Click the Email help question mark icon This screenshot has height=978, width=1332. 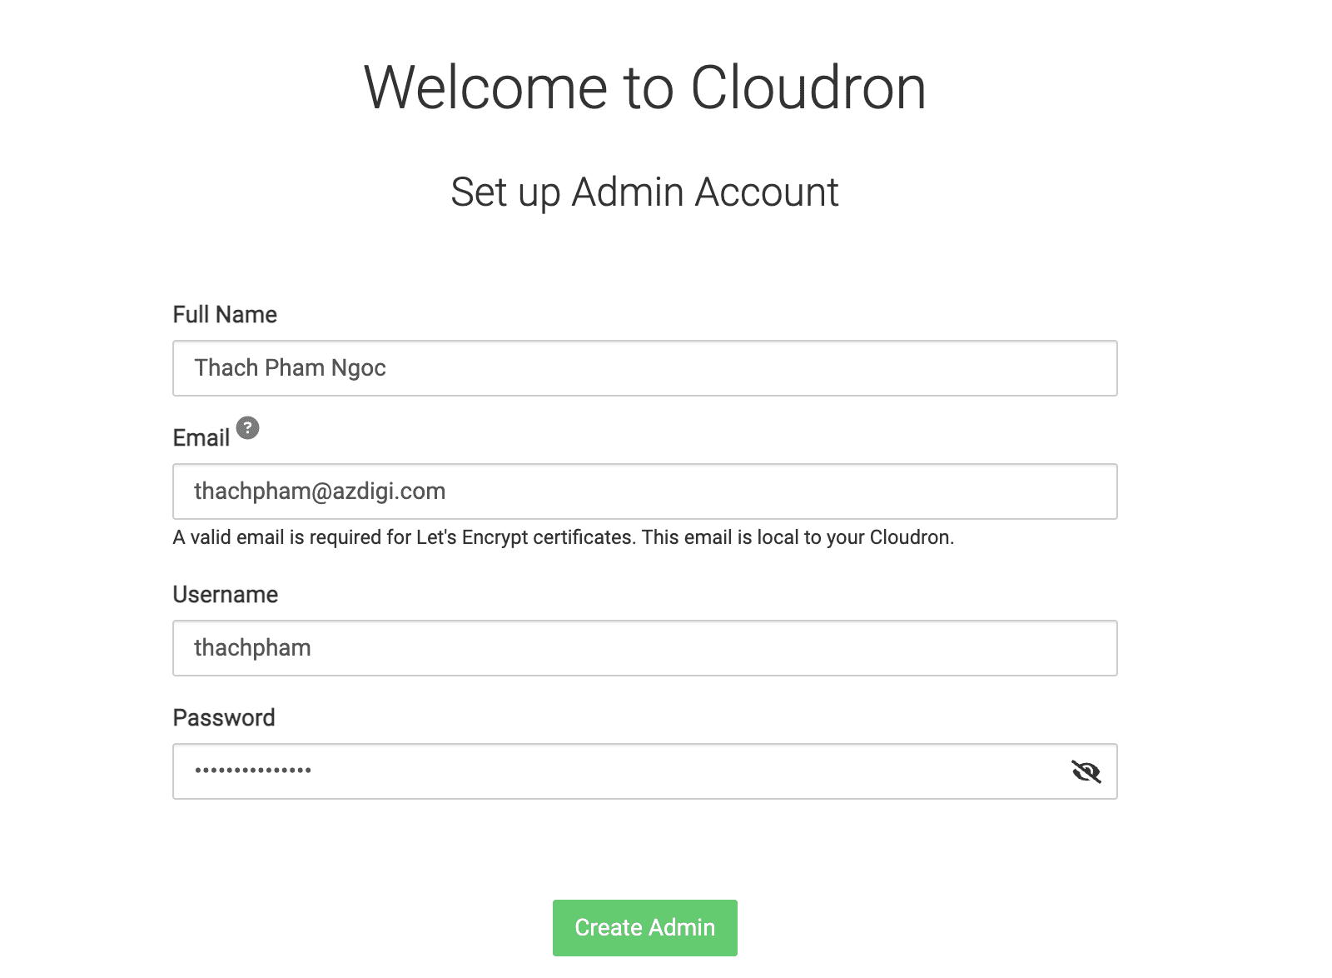coord(247,428)
